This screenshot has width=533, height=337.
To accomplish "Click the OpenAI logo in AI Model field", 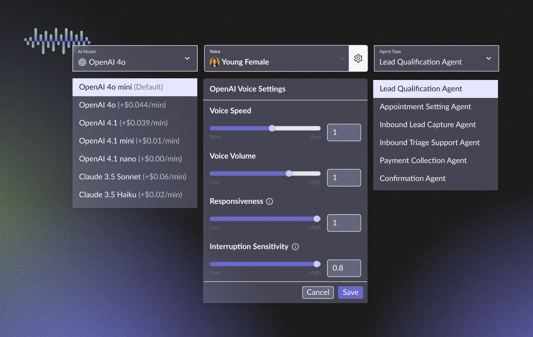I will pyautogui.click(x=82, y=62).
